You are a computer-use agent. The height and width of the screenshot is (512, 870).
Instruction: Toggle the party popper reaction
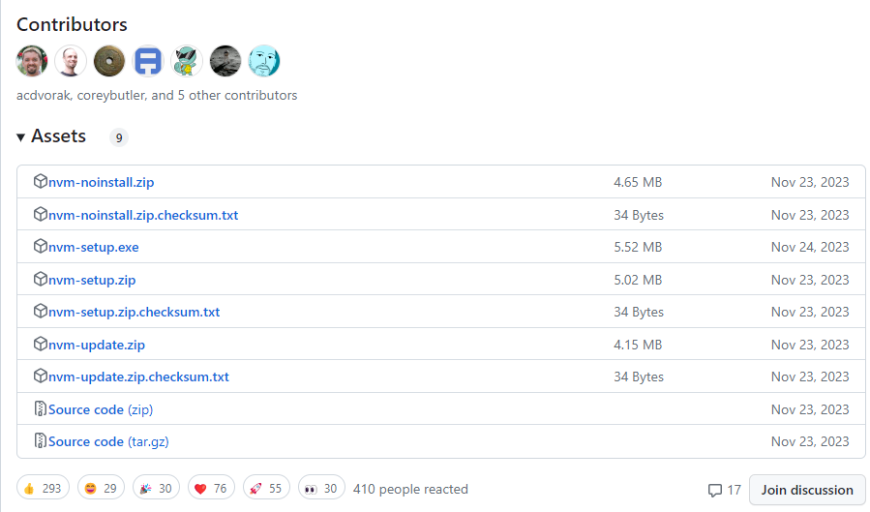pos(155,489)
